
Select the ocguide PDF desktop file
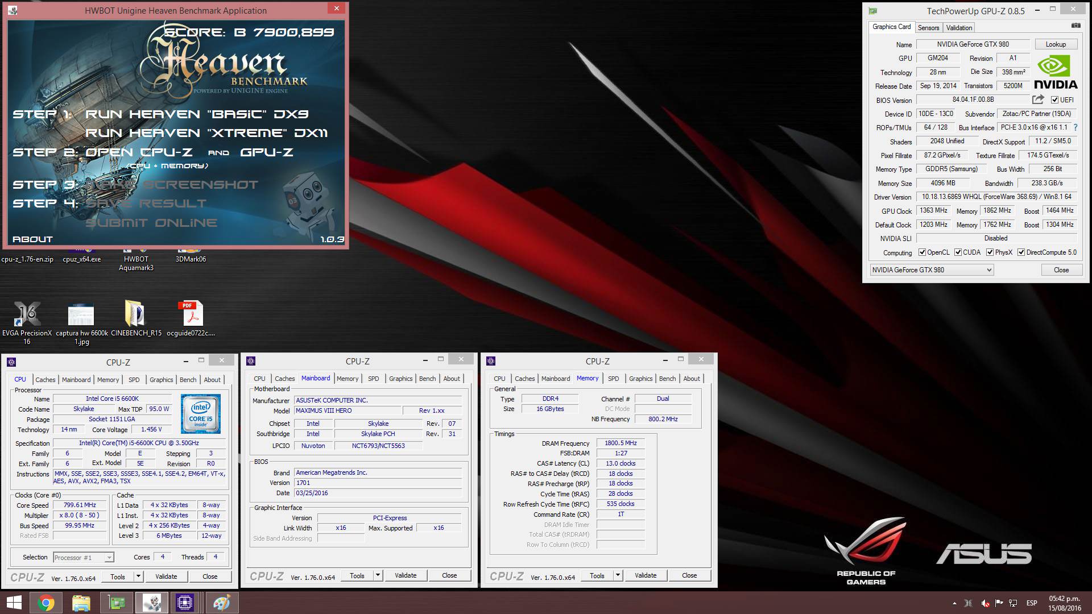click(x=191, y=318)
